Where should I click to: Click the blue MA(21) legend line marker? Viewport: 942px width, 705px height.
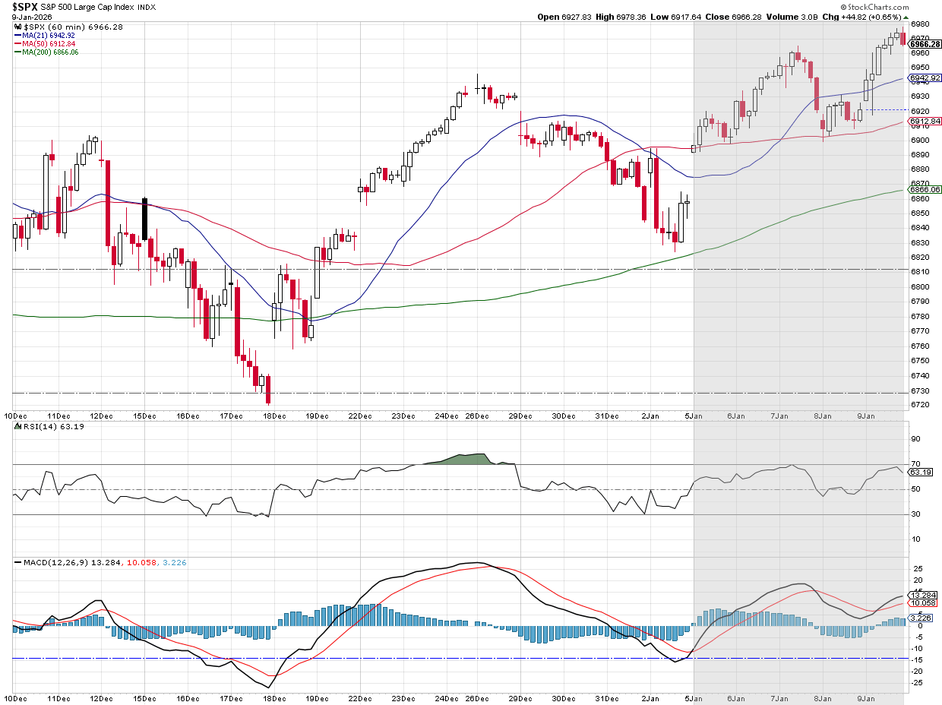pos(17,35)
